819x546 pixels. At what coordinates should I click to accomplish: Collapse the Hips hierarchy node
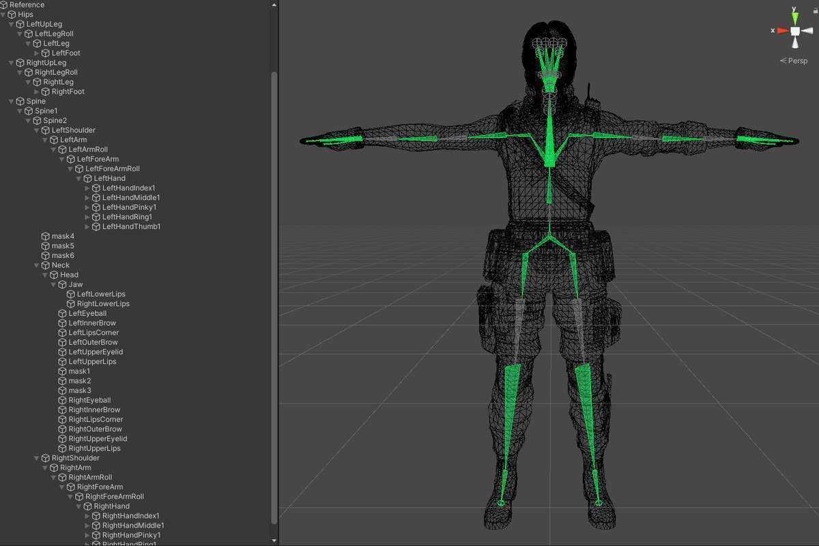point(3,14)
